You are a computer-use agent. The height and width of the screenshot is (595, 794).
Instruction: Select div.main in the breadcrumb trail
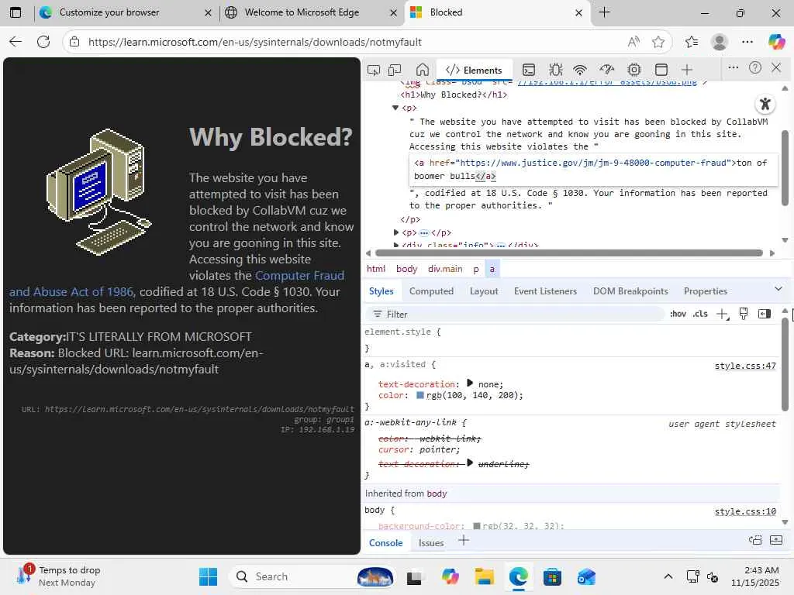pos(445,269)
